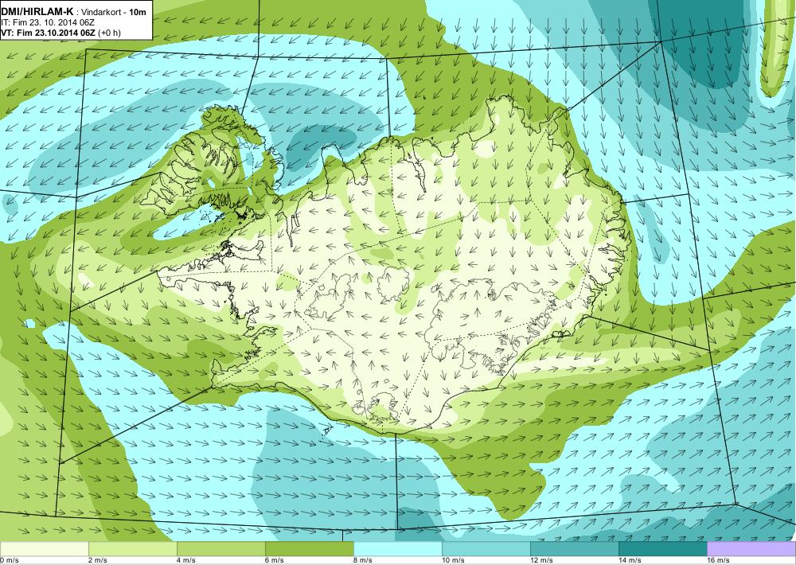Image resolution: width=796 pixels, height=565 pixels.
Task: Select the "12 m/s" legend label
Action: click(541, 560)
